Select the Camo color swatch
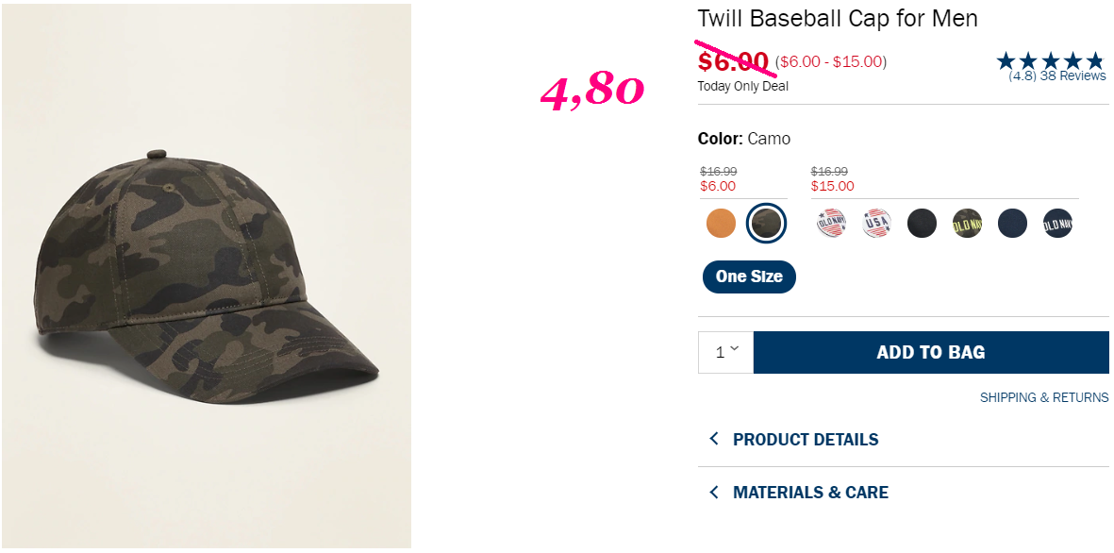 coord(766,224)
